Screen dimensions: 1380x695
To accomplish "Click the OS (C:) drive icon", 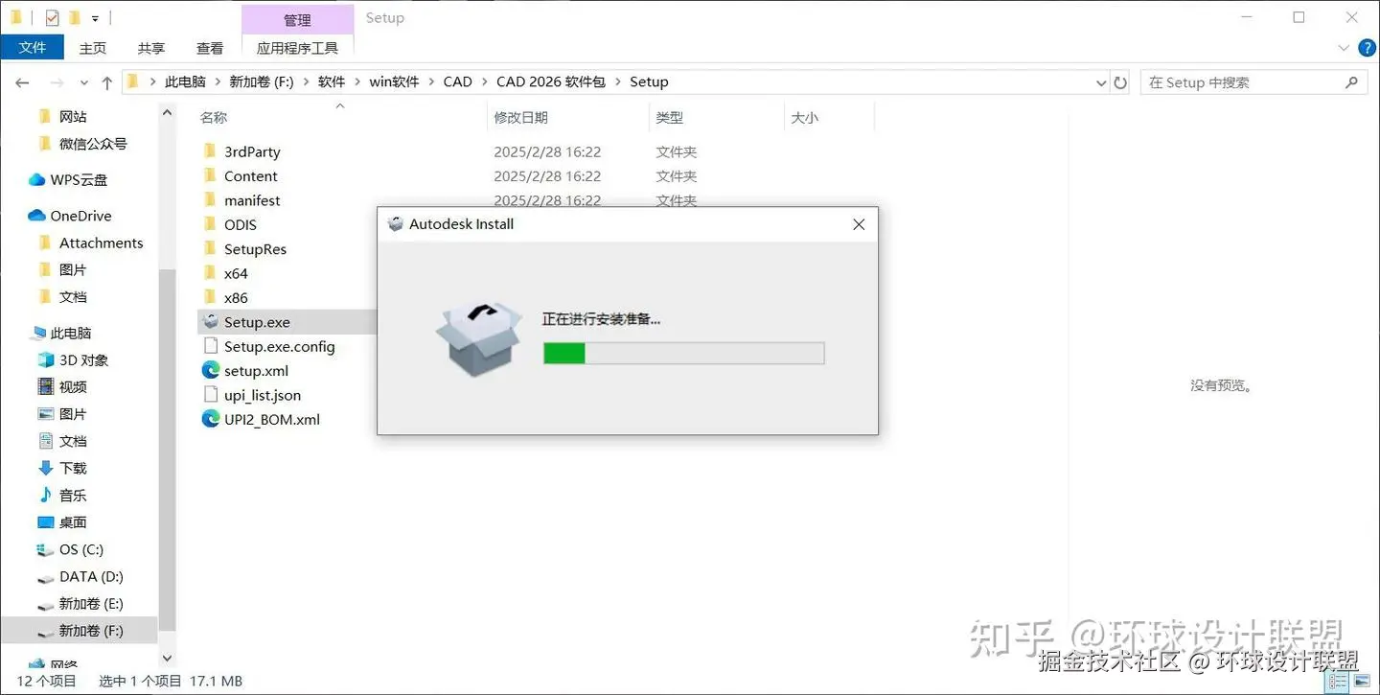I will pos(45,550).
